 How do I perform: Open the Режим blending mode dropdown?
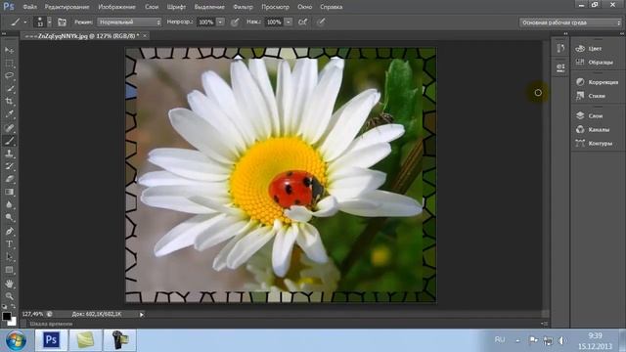pyautogui.click(x=129, y=22)
